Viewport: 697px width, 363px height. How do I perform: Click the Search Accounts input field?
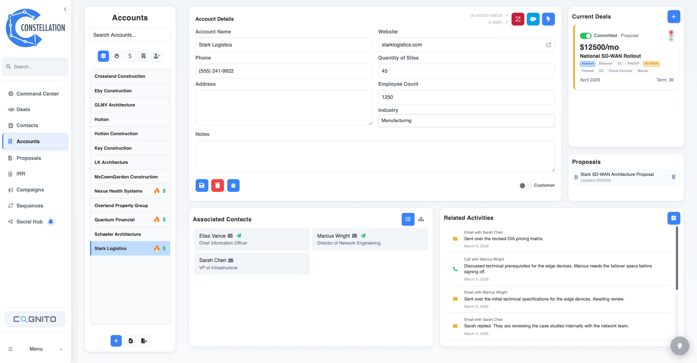click(130, 35)
